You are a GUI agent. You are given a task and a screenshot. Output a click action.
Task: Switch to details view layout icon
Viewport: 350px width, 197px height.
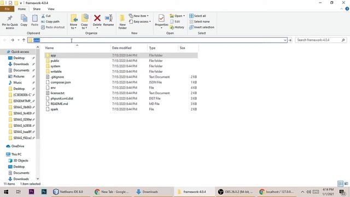click(340, 184)
